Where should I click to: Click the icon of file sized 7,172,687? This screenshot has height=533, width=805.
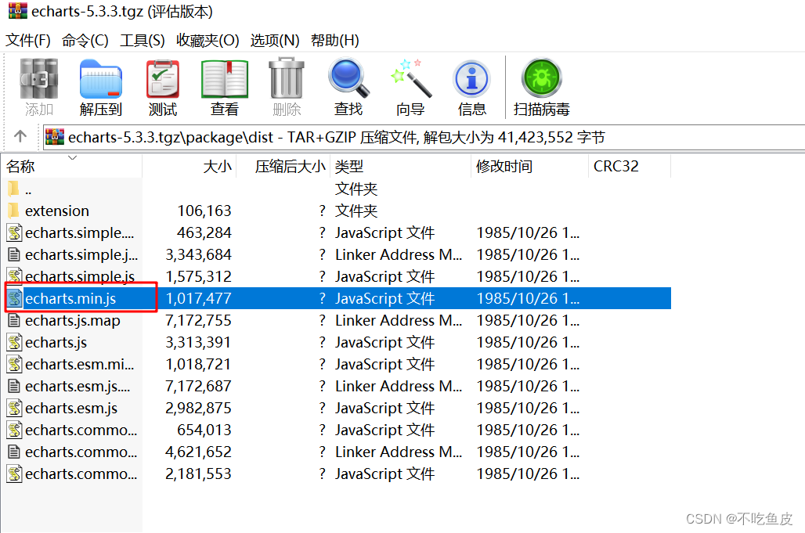point(14,386)
